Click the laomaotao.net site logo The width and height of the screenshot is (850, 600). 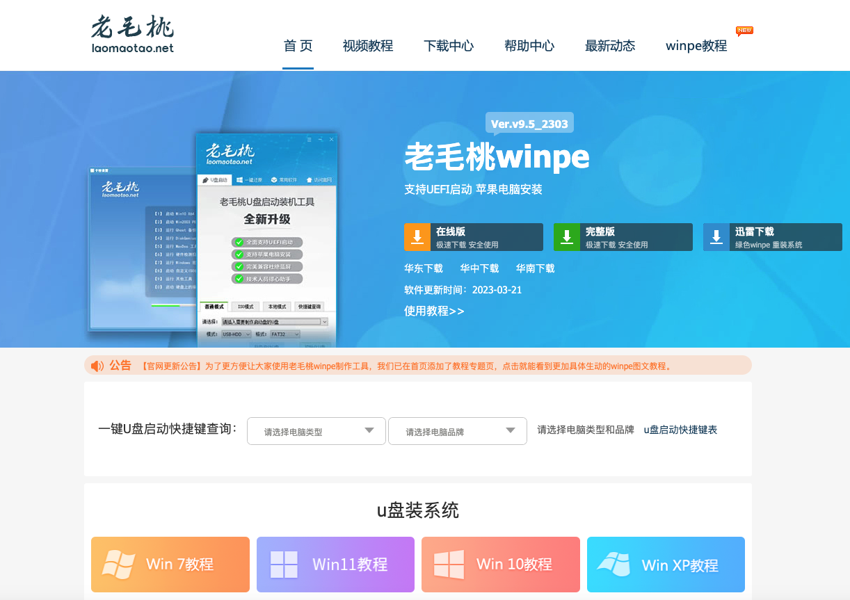pyautogui.click(x=132, y=33)
